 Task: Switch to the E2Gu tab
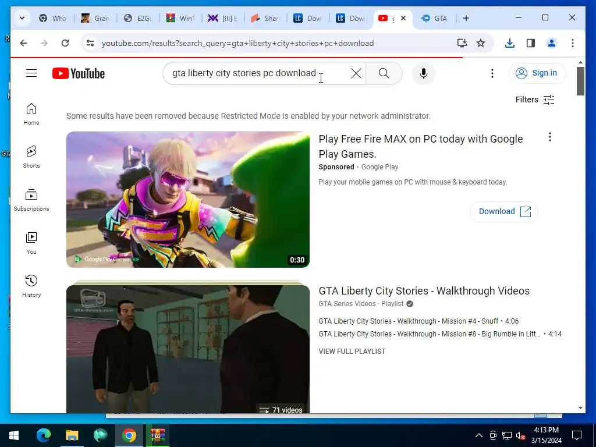click(x=138, y=18)
